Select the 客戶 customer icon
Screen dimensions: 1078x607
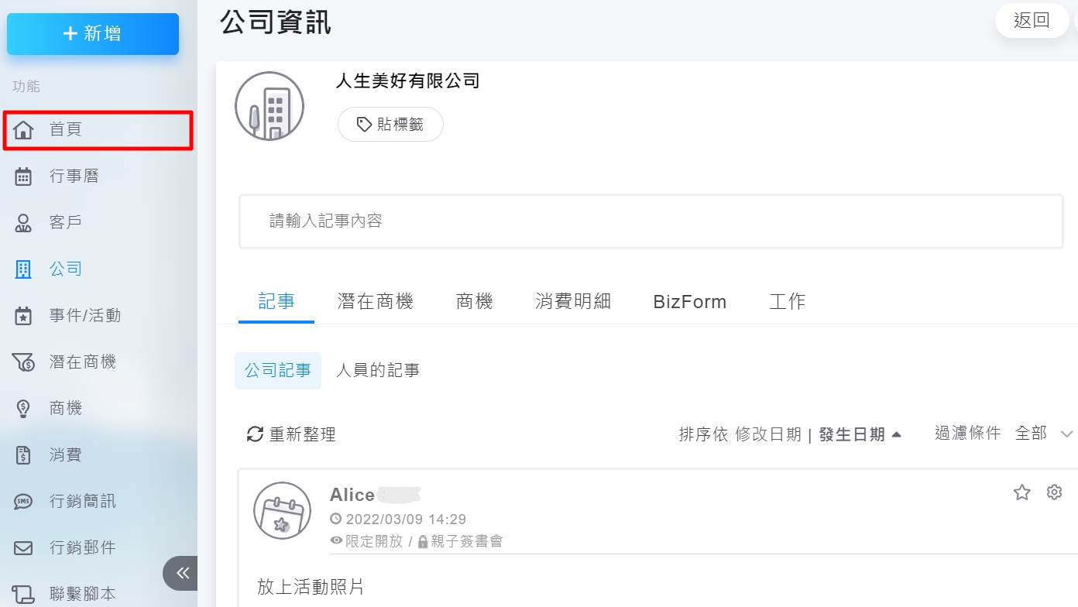pyautogui.click(x=24, y=223)
